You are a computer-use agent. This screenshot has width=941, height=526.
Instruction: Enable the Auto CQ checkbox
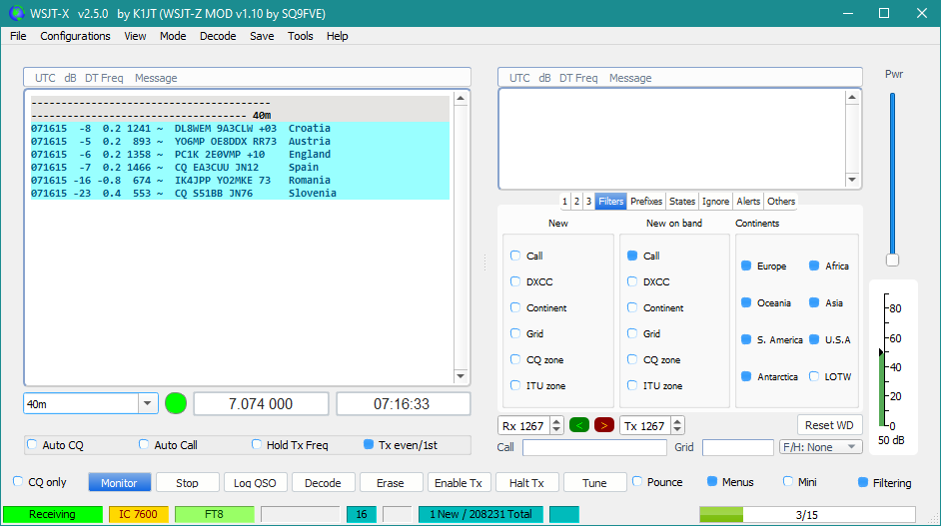(32, 445)
